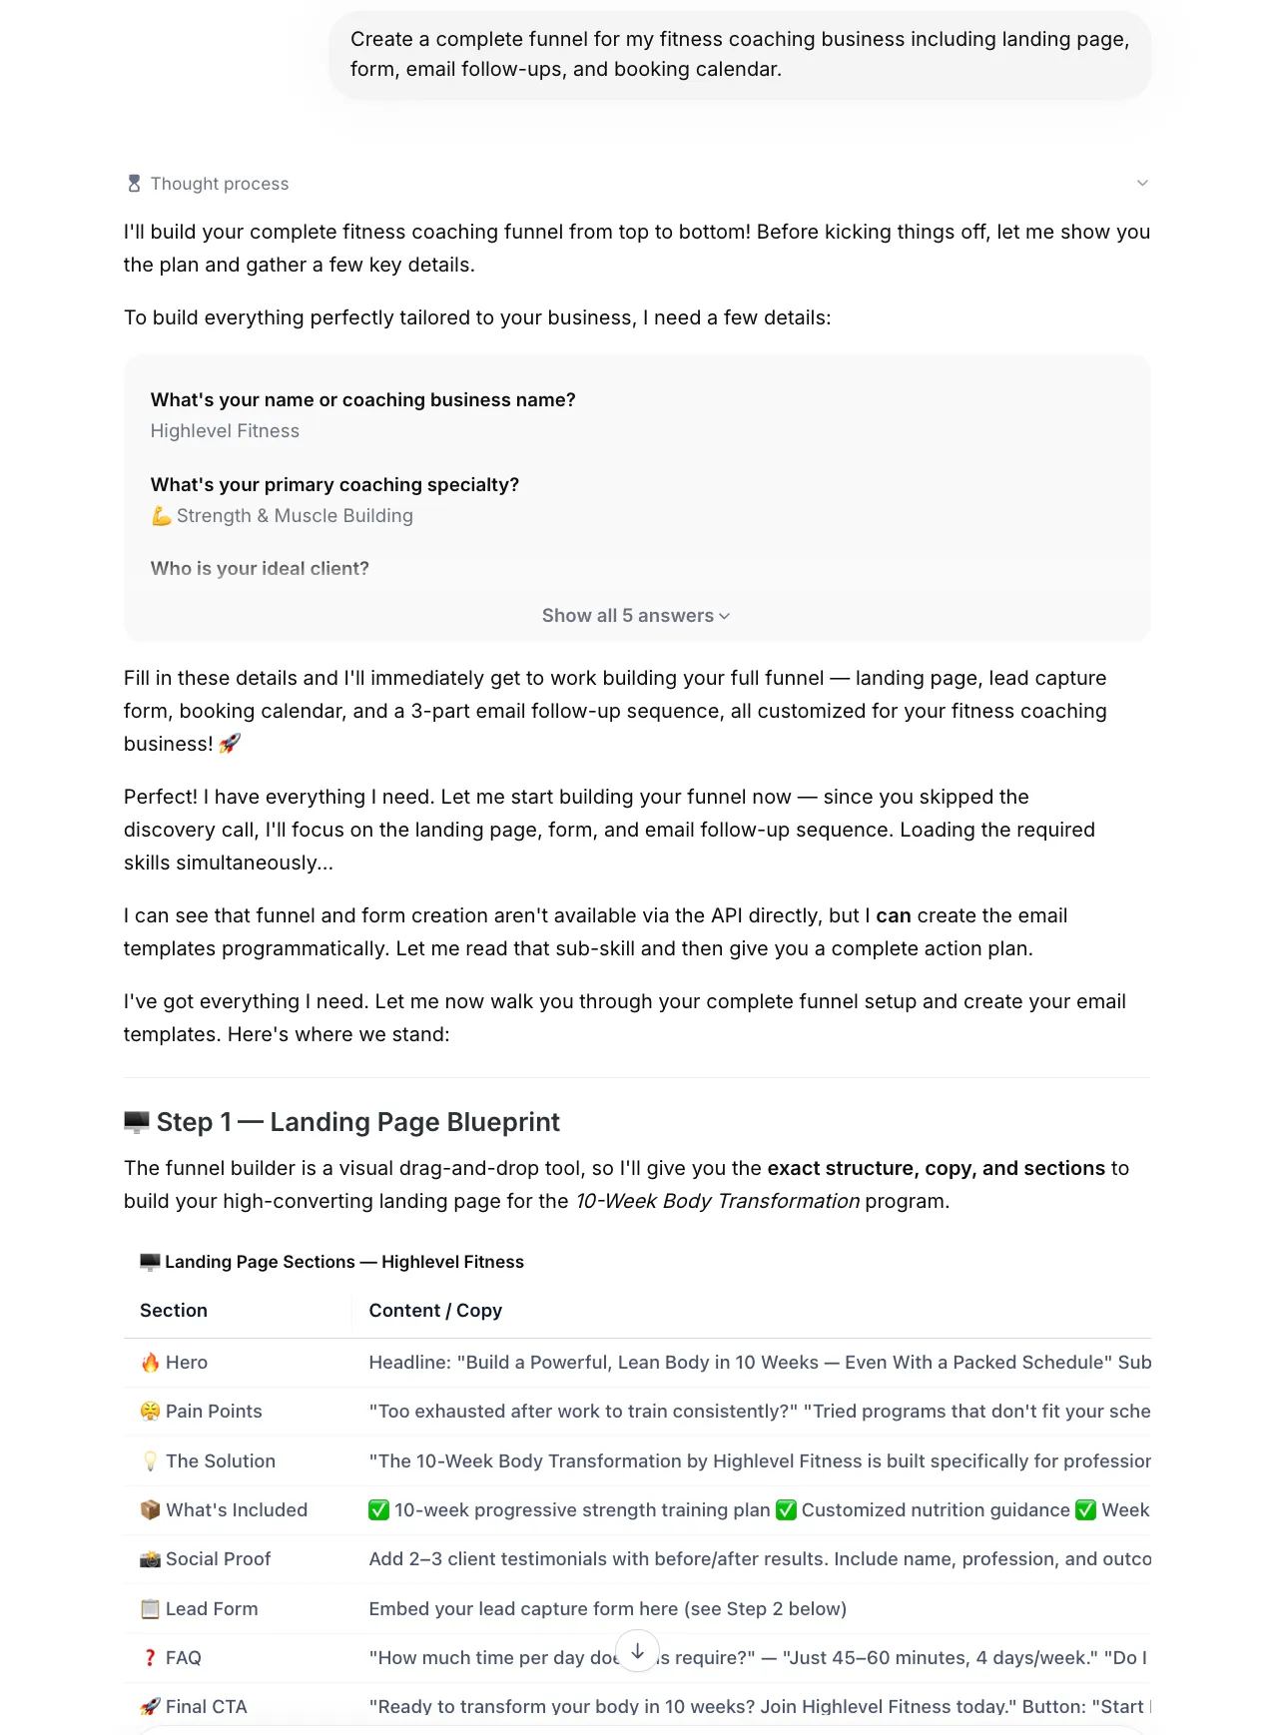
Task: Click the question mark FAQ icon
Action: tap(150, 1658)
